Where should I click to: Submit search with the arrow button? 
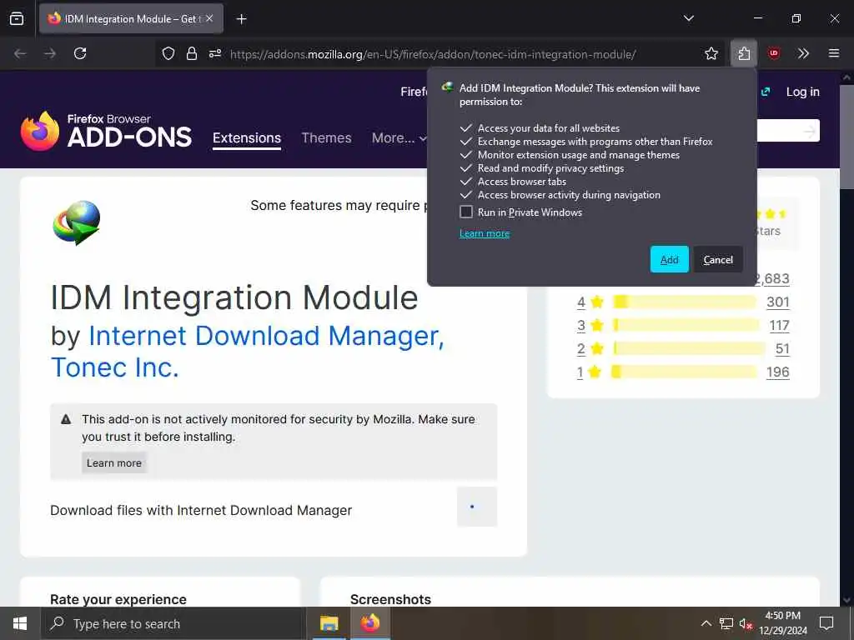coord(810,131)
